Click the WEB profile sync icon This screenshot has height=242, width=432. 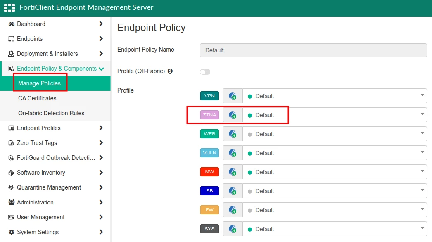(233, 134)
